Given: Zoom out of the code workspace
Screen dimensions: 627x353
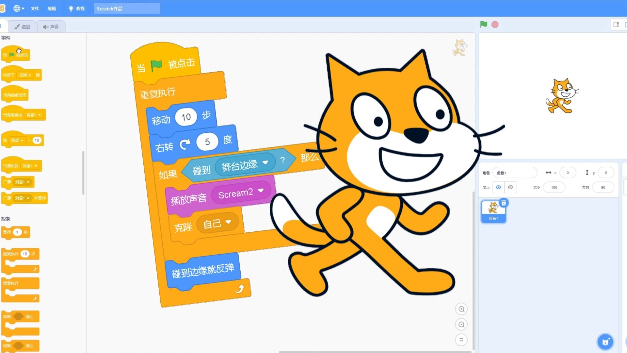Looking at the screenshot, I should tap(461, 324).
